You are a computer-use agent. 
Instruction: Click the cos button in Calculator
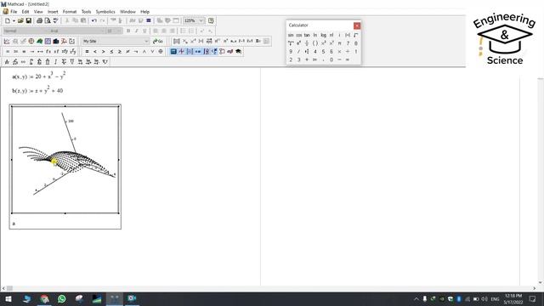click(x=298, y=35)
